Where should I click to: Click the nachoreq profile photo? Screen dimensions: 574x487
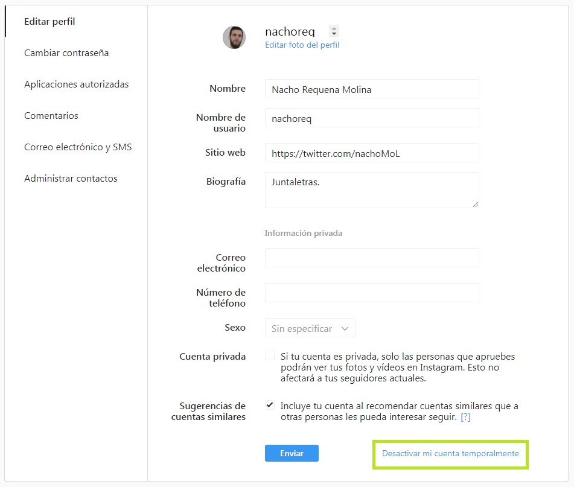[234, 37]
